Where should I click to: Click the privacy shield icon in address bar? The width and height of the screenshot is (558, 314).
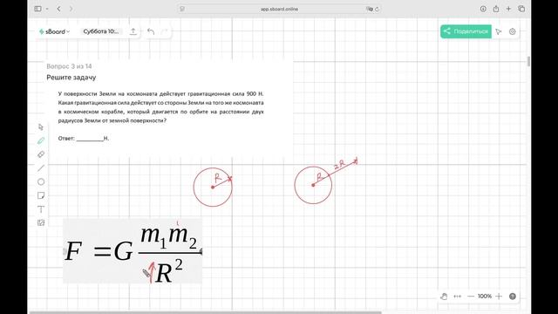(x=182, y=9)
